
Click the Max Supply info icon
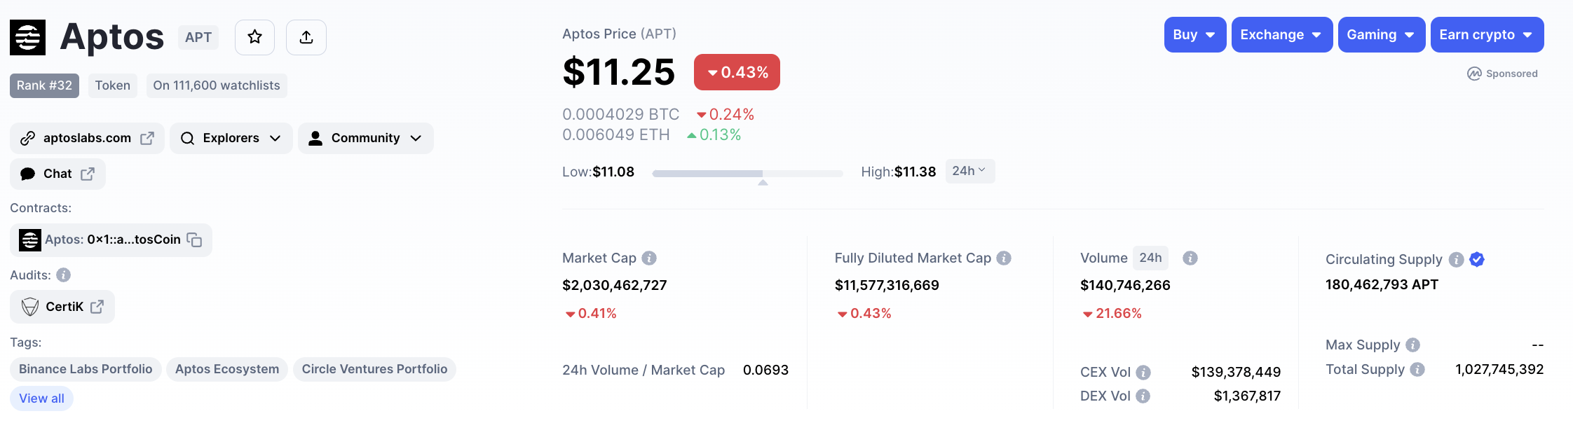coord(1413,345)
